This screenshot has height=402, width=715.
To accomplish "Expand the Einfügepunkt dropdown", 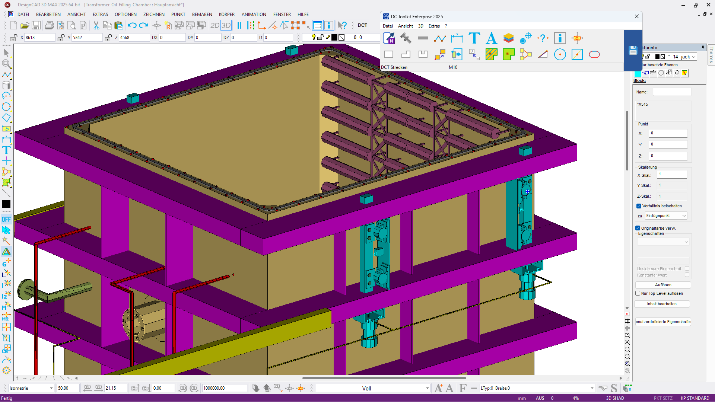I will (684, 216).
